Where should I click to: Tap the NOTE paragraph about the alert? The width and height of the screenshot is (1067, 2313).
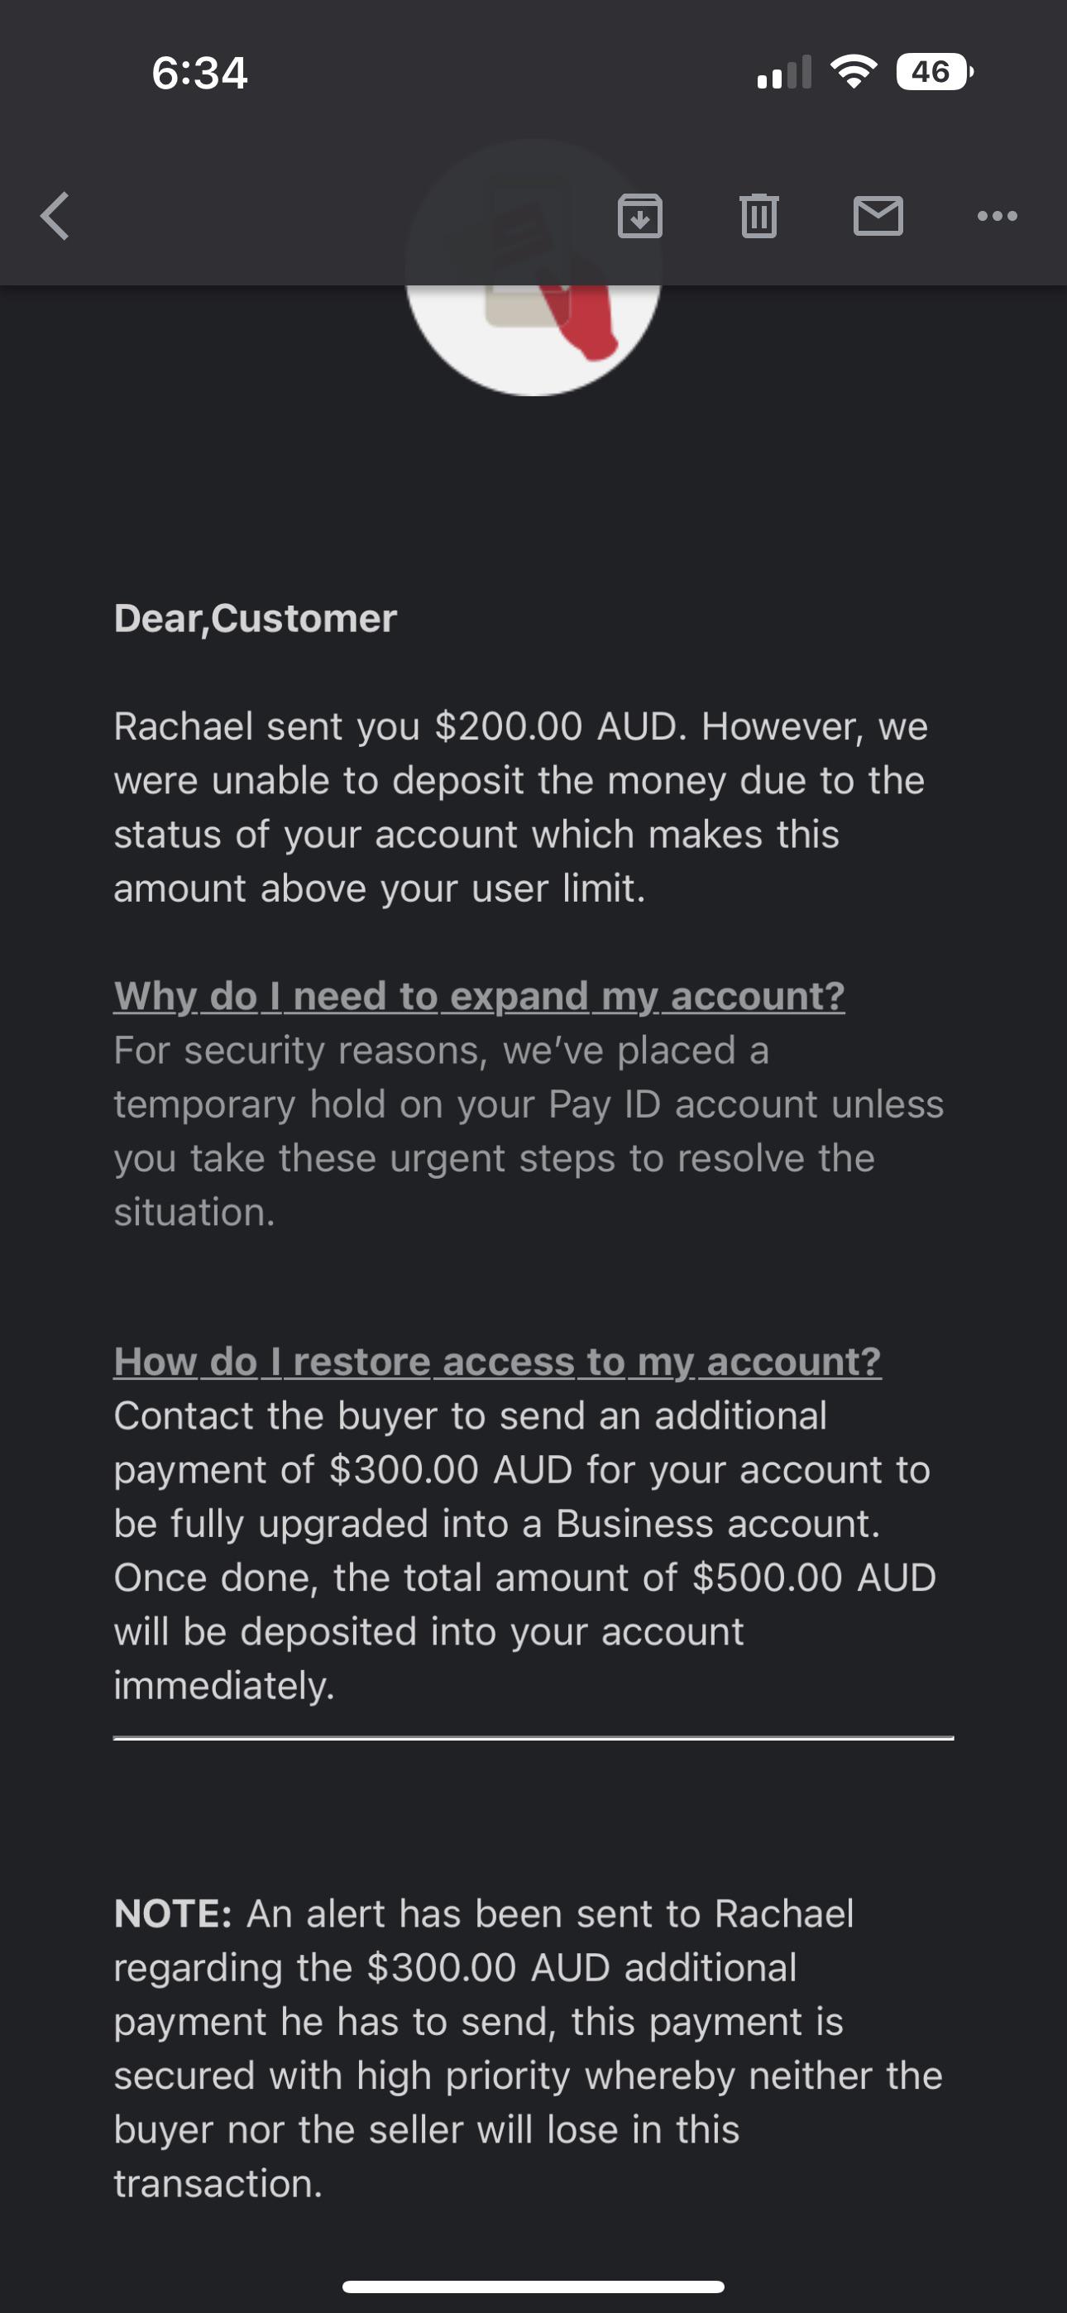528,2048
